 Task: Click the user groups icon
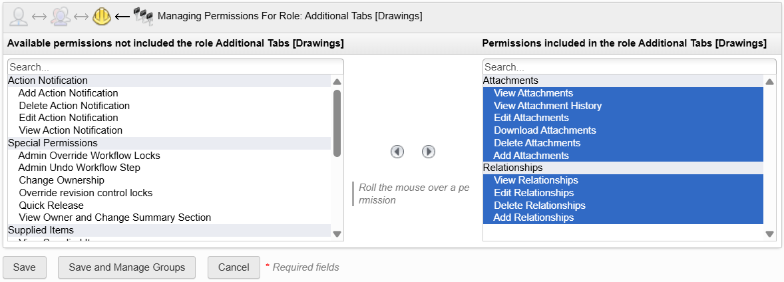[61, 16]
